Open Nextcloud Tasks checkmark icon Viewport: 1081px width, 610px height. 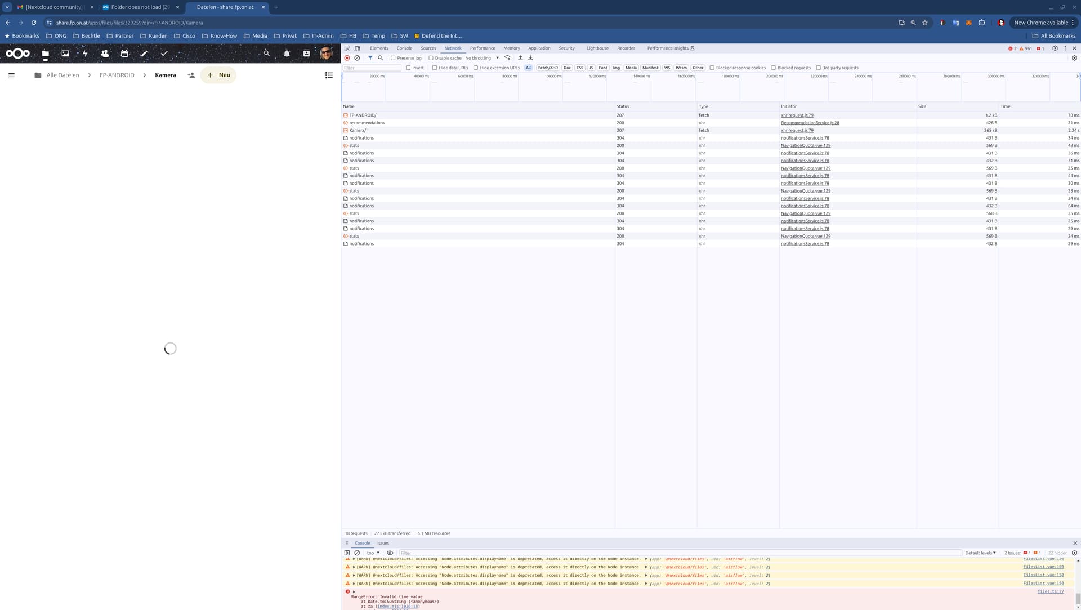(164, 54)
